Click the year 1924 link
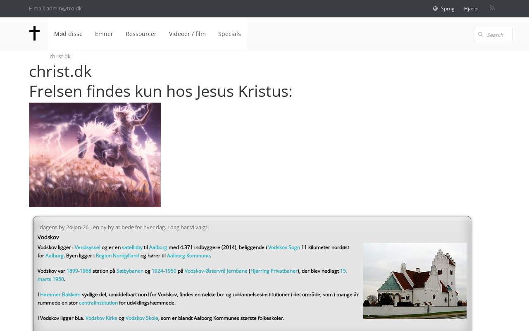This screenshot has width=529, height=331. (x=157, y=271)
